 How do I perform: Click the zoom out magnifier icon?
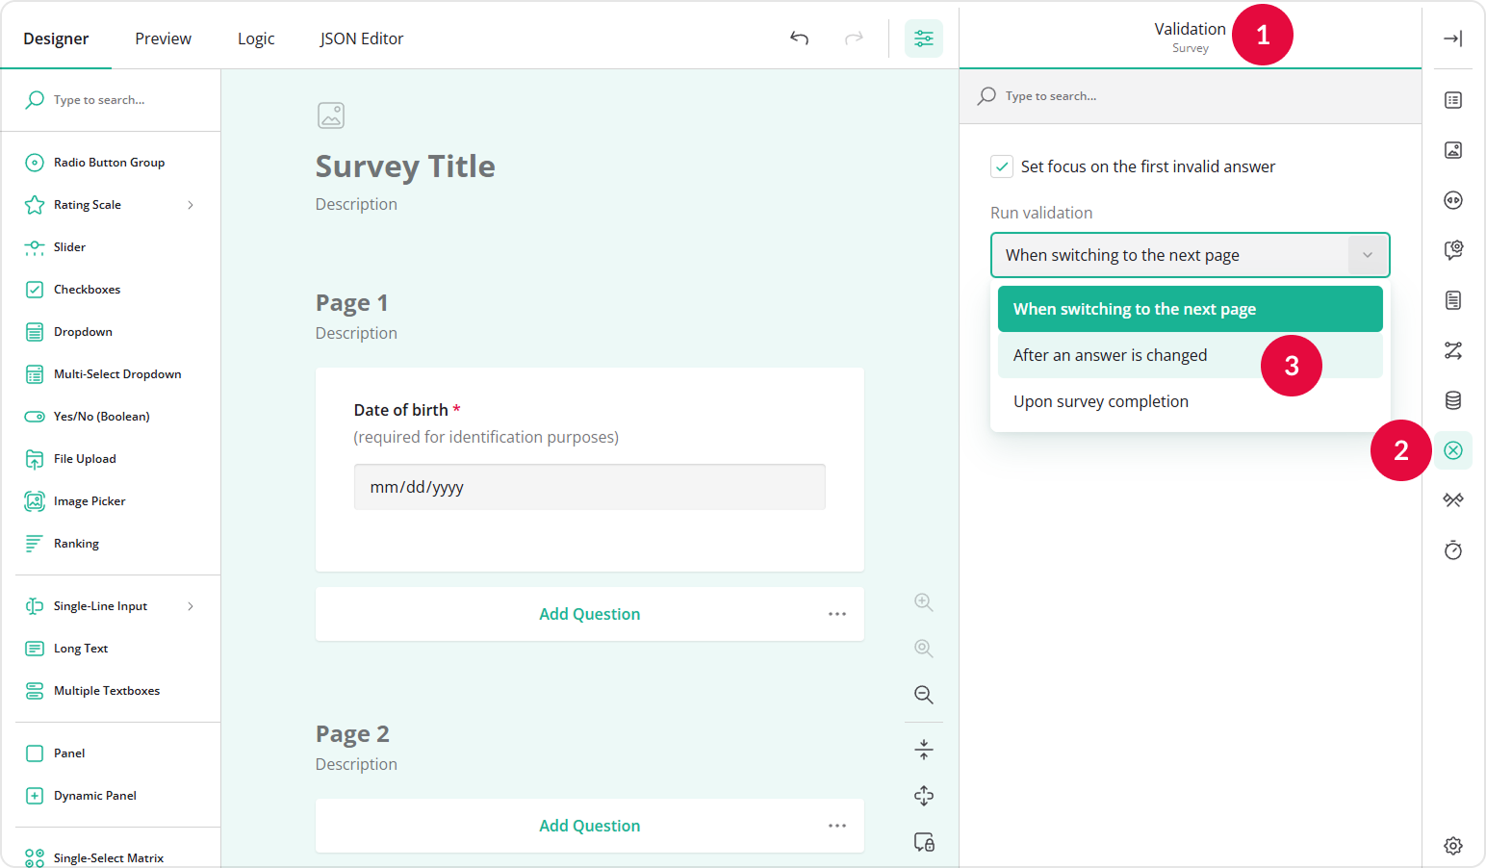pyautogui.click(x=923, y=695)
